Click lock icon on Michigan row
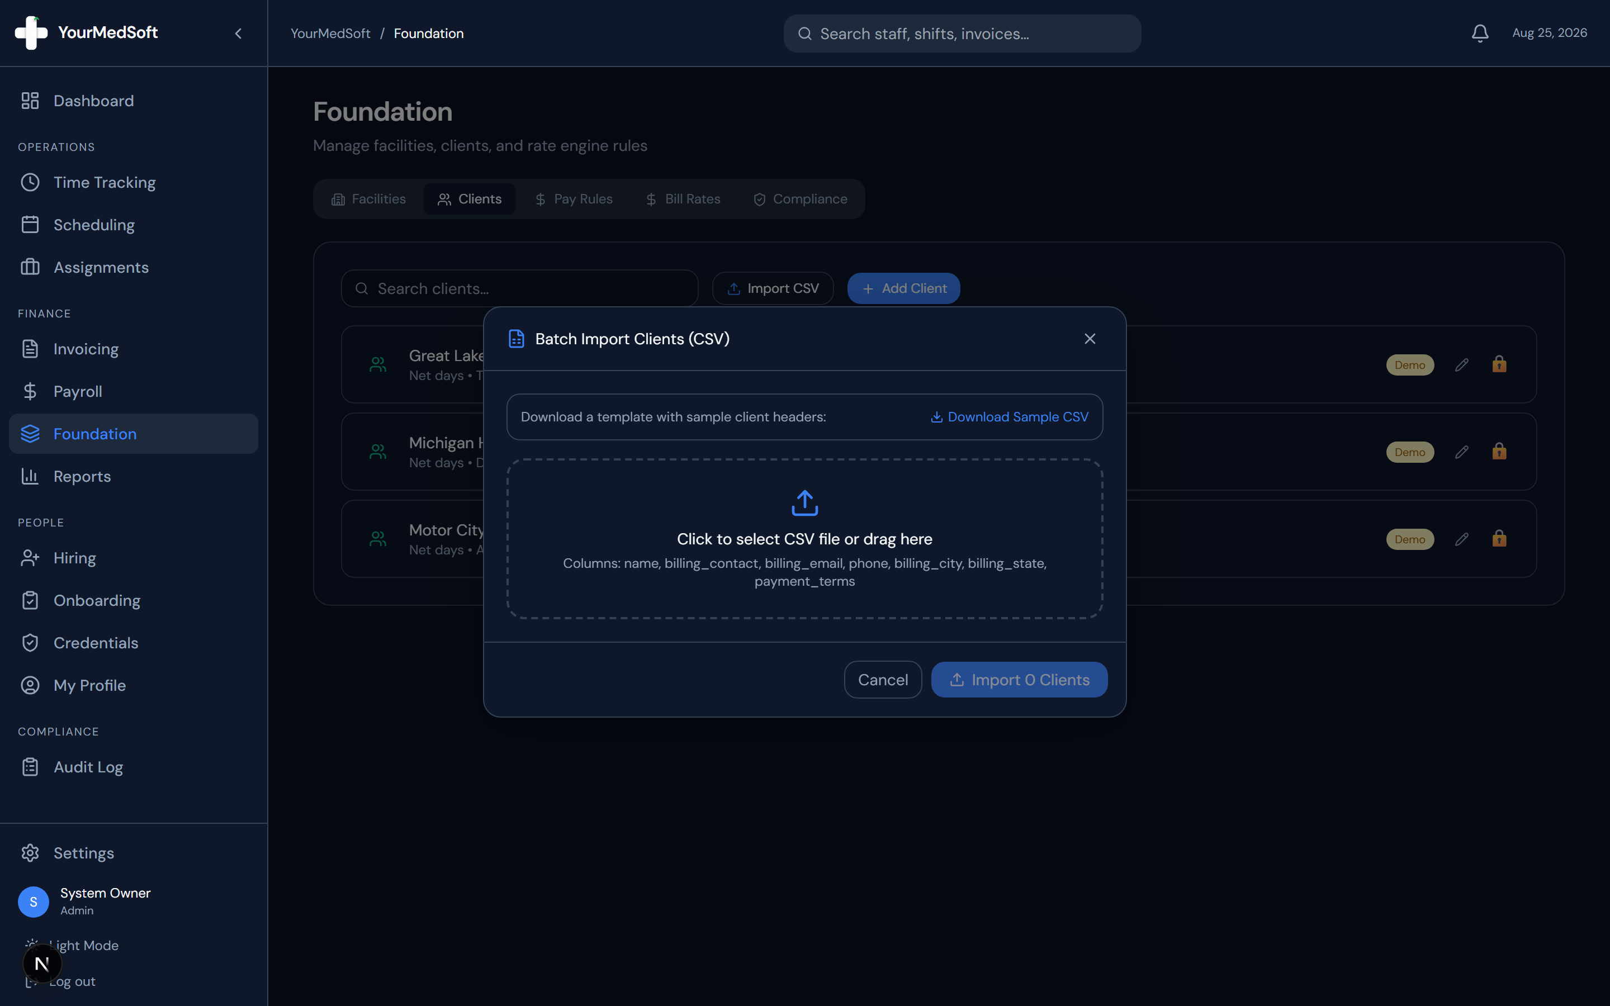The image size is (1610, 1006). [1499, 451]
